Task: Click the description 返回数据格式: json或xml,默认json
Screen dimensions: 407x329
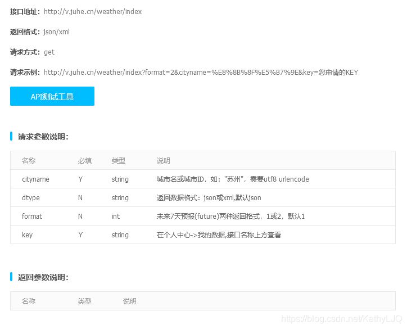Action: point(209,198)
